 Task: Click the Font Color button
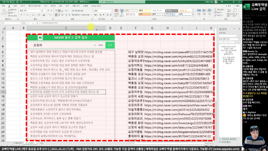44,15
